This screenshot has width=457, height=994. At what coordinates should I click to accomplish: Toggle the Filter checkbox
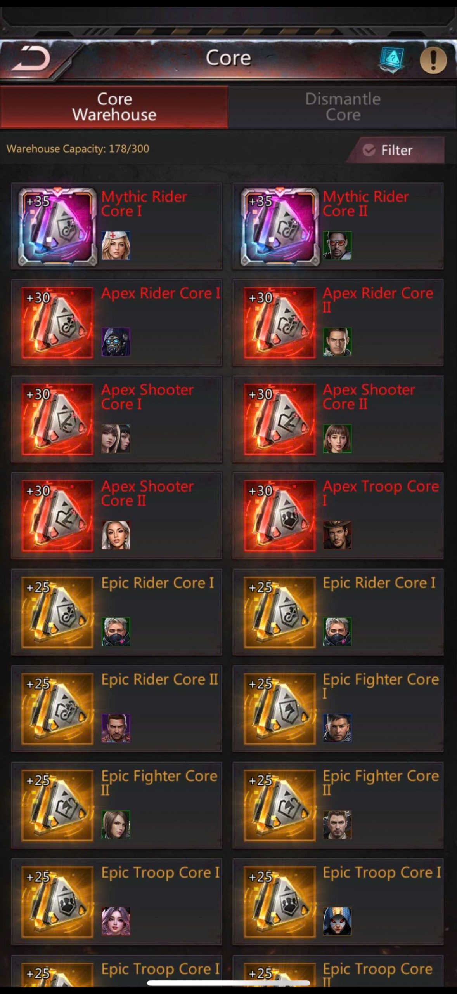tap(369, 150)
